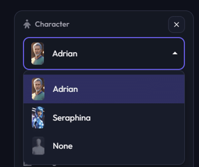Click the Seraphina name label
This screenshot has height=167, width=199.
click(72, 118)
